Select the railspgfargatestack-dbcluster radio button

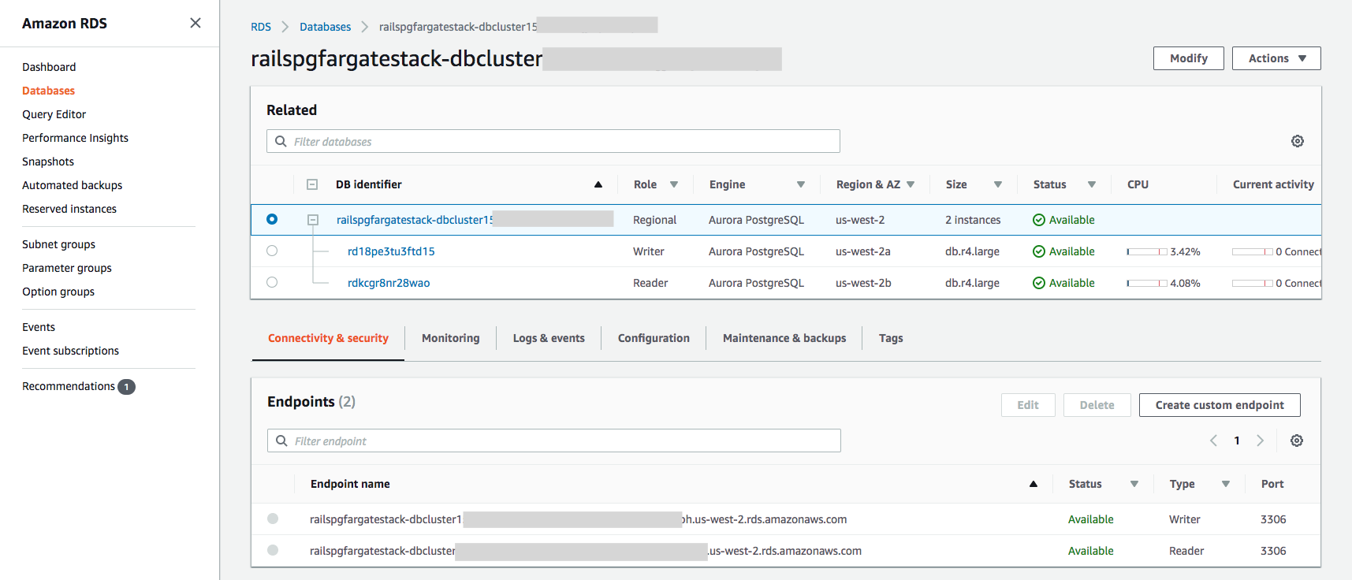[272, 219]
